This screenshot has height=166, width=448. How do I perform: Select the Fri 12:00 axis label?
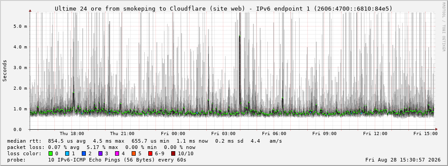click(x=375, y=134)
